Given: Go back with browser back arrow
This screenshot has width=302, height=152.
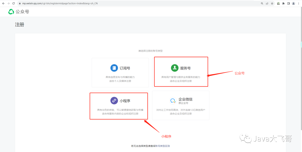Looking at the screenshot, I should click(x=3, y=3).
